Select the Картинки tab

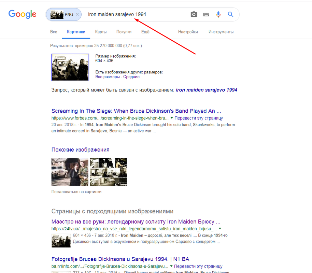coord(76,32)
